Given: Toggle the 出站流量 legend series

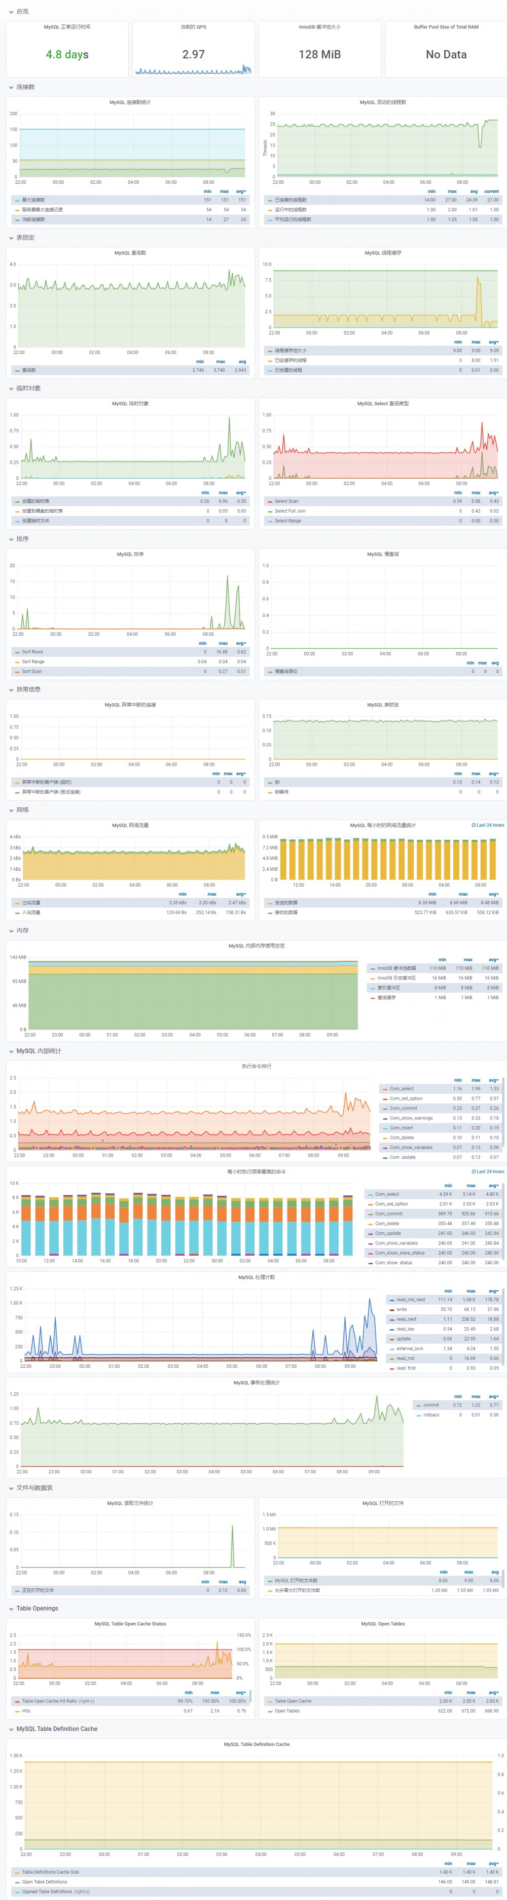Looking at the screenshot, I should 31,903.
